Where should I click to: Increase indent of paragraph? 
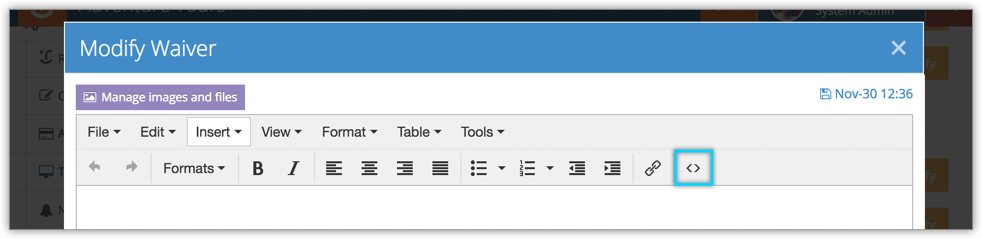(613, 168)
